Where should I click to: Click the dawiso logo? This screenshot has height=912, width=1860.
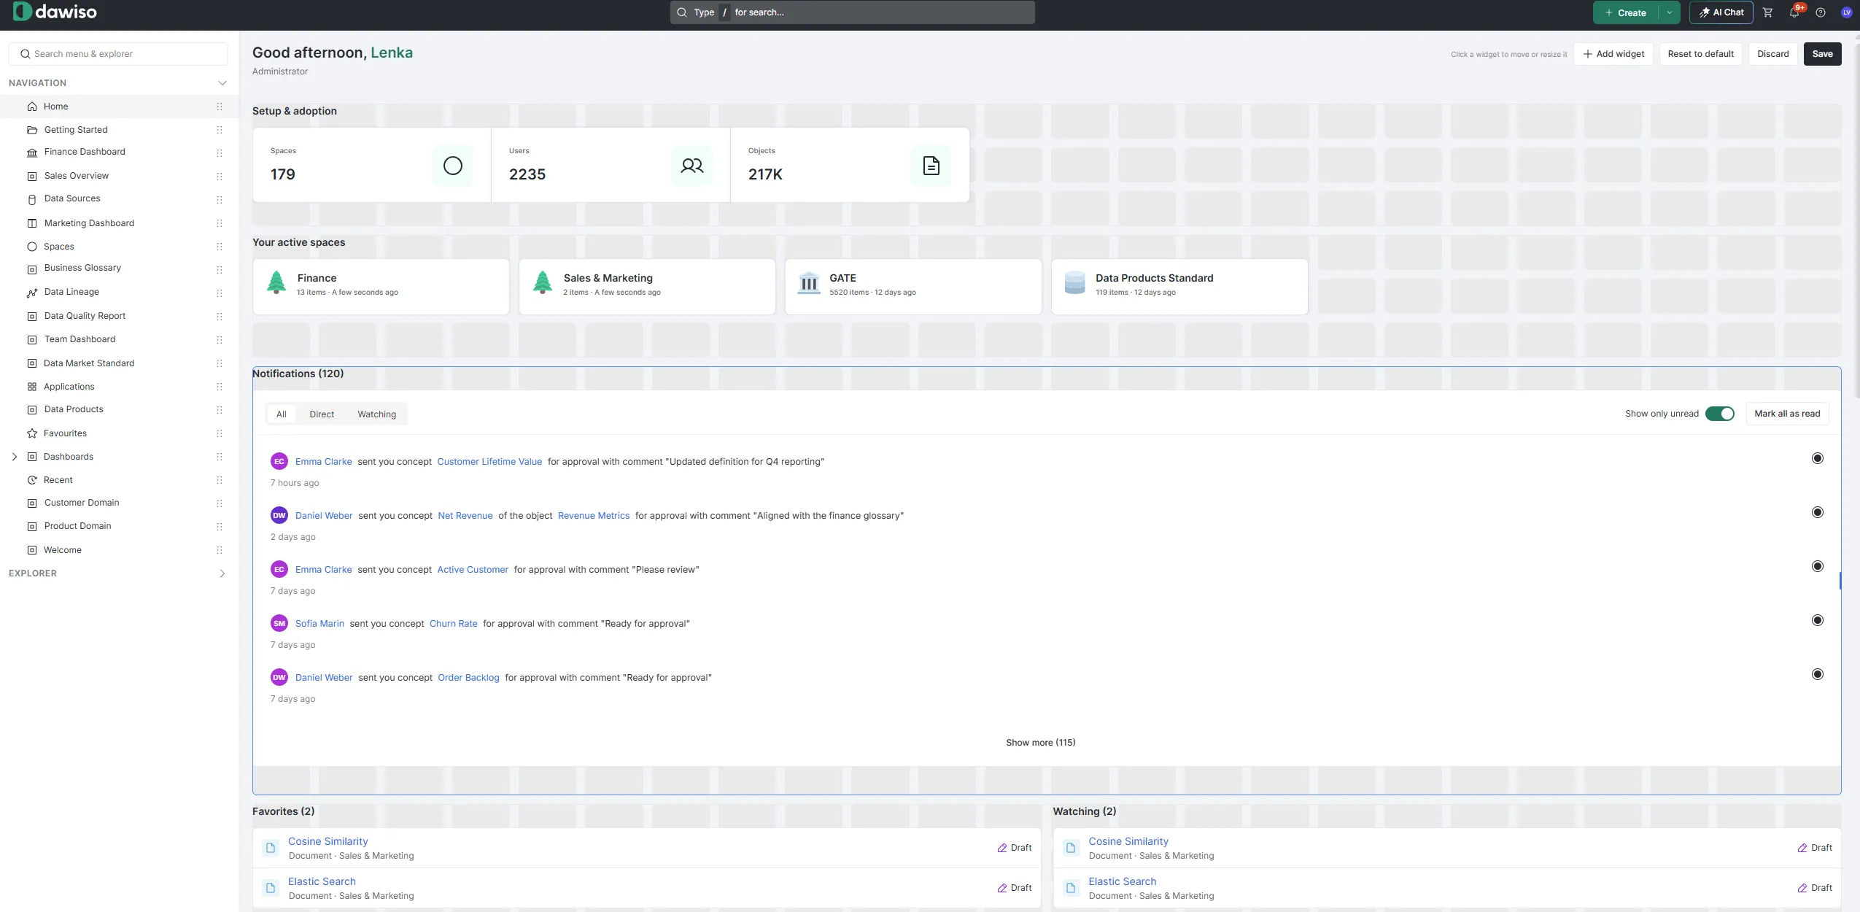coord(55,12)
